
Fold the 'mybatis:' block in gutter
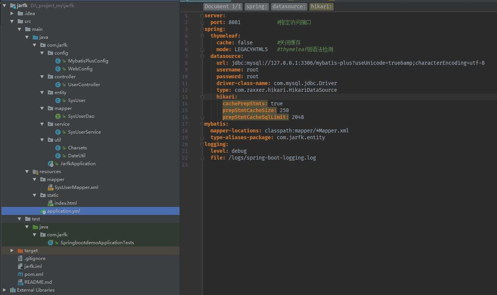202,124
